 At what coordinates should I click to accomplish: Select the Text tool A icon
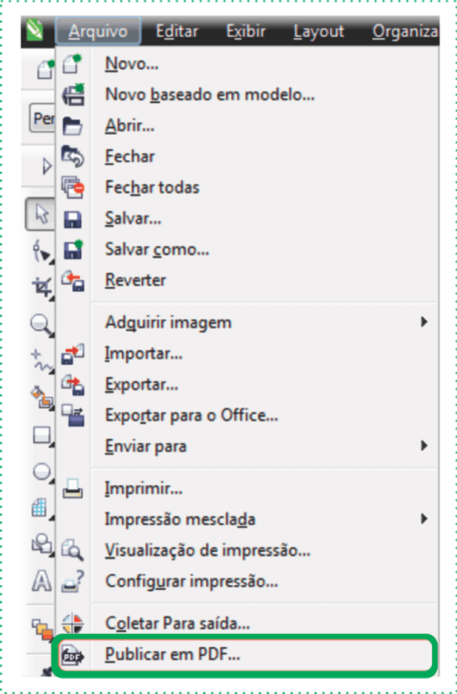pyautogui.click(x=42, y=580)
